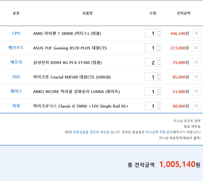203x181 pixels.
Task: Decrease 메모리 quantity with down arrow
Action: (x=159, y=64)
